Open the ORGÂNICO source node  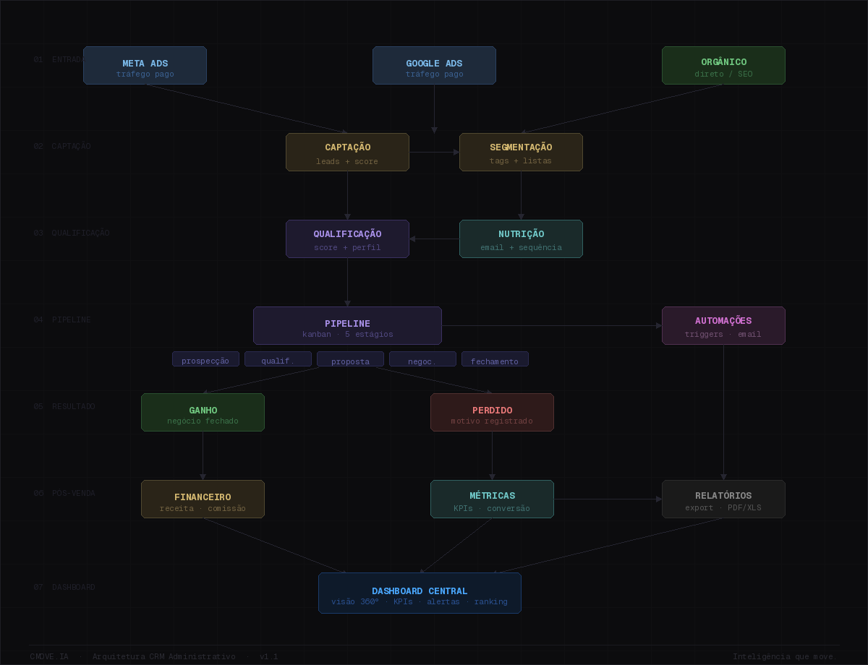[723, 66]
